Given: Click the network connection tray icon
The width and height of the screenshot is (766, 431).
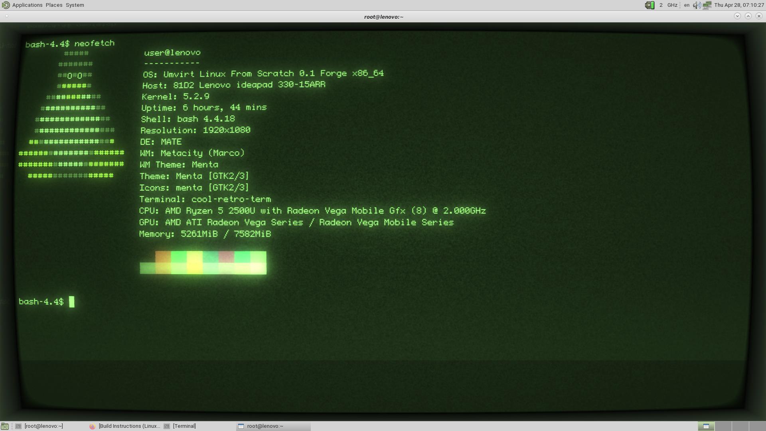Looking at the screenshot, I should [x=707, y=5].
